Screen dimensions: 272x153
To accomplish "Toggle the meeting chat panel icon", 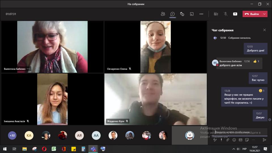I will (173, 14).
